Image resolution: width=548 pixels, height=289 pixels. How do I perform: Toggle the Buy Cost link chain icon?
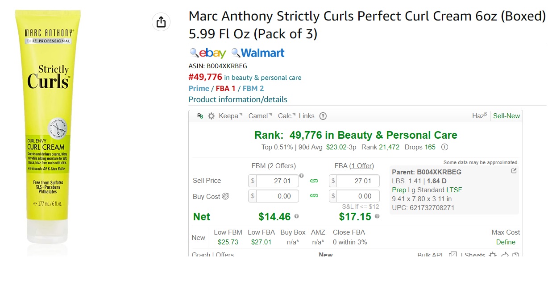pyautogui.click(x=314, y=196)
